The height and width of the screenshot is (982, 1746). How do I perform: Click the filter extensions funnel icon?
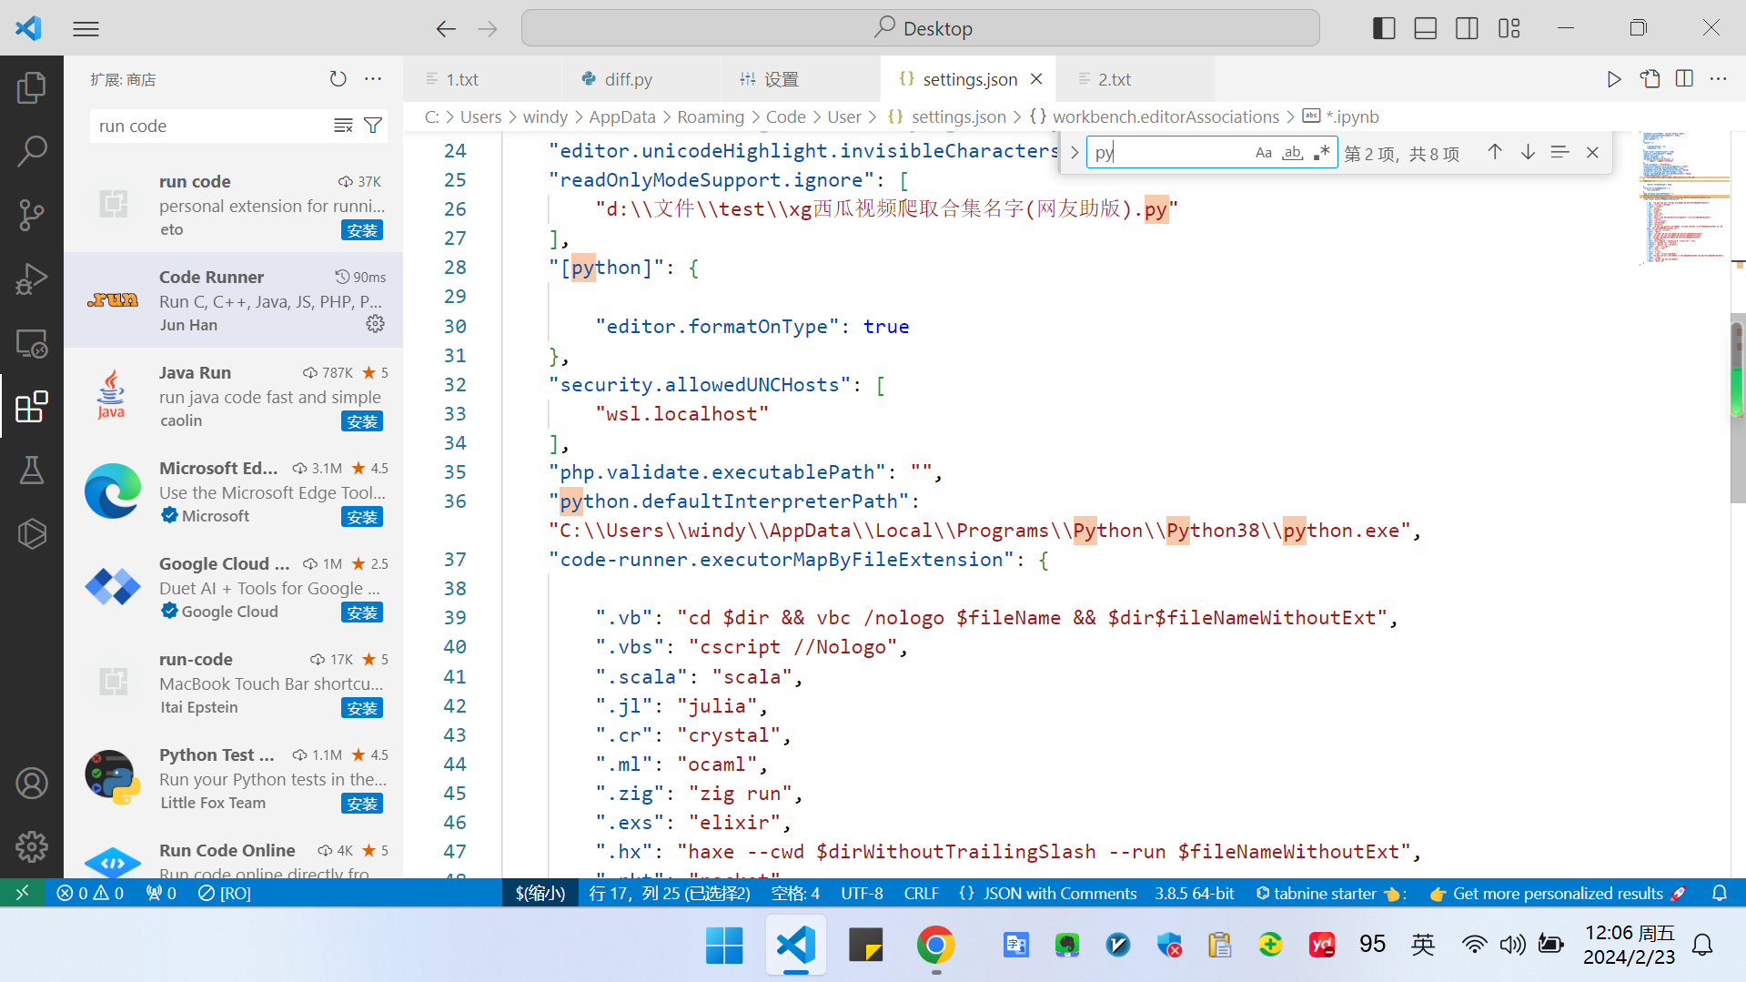373,126
